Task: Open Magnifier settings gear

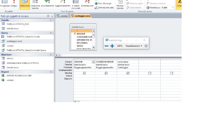Action: [x=146, y=46]
